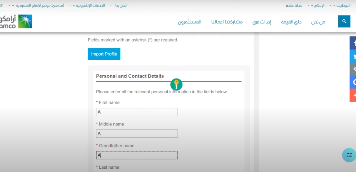Click the search magnifier icon
The image size is (356, 172).
(x=344, y=22)
